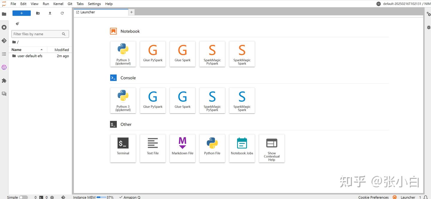Open Notebook Jobs launcher card
Screen dimensions: 431x199
(x=242, y=148)
